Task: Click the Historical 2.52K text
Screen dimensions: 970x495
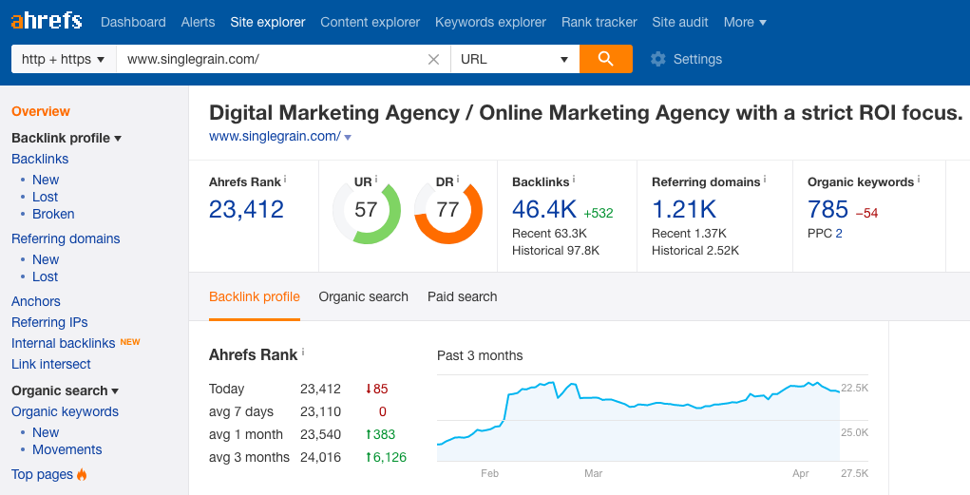Action: (695, 251)
